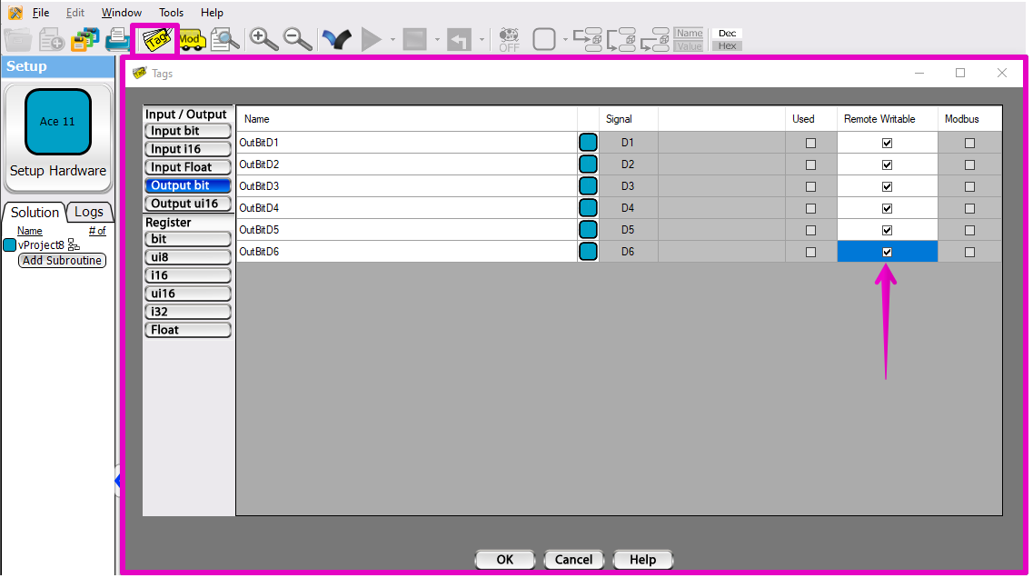Click the yellow Mod toolbar icon
This screenshot has width=1033, height=578.
(190, 39)
